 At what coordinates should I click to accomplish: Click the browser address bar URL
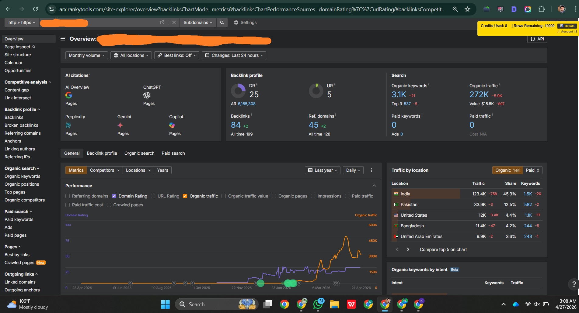coord(252,9)
